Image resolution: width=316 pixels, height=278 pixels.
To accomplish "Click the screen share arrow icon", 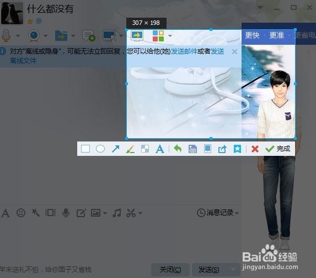I will [x=137, y=35].
